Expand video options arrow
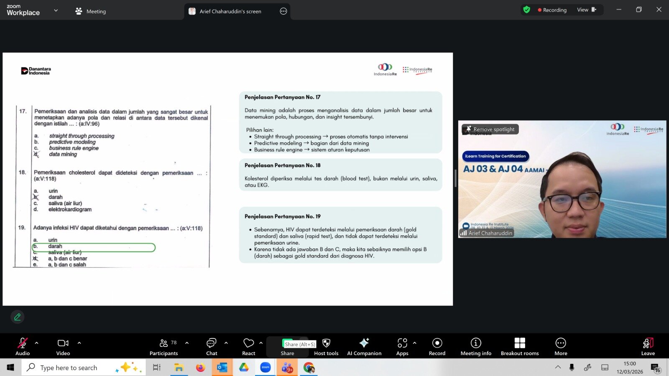The height and width of the screenshot is (376, 669). [x=79, y=343]
